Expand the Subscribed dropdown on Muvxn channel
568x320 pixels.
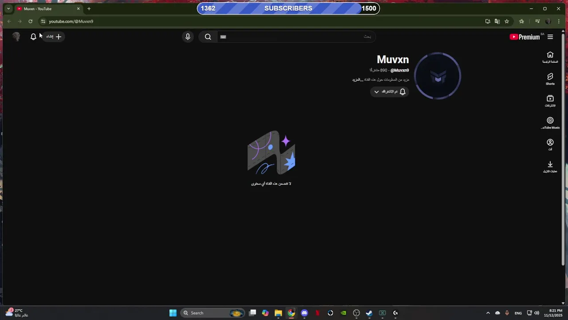click(390, 92)
